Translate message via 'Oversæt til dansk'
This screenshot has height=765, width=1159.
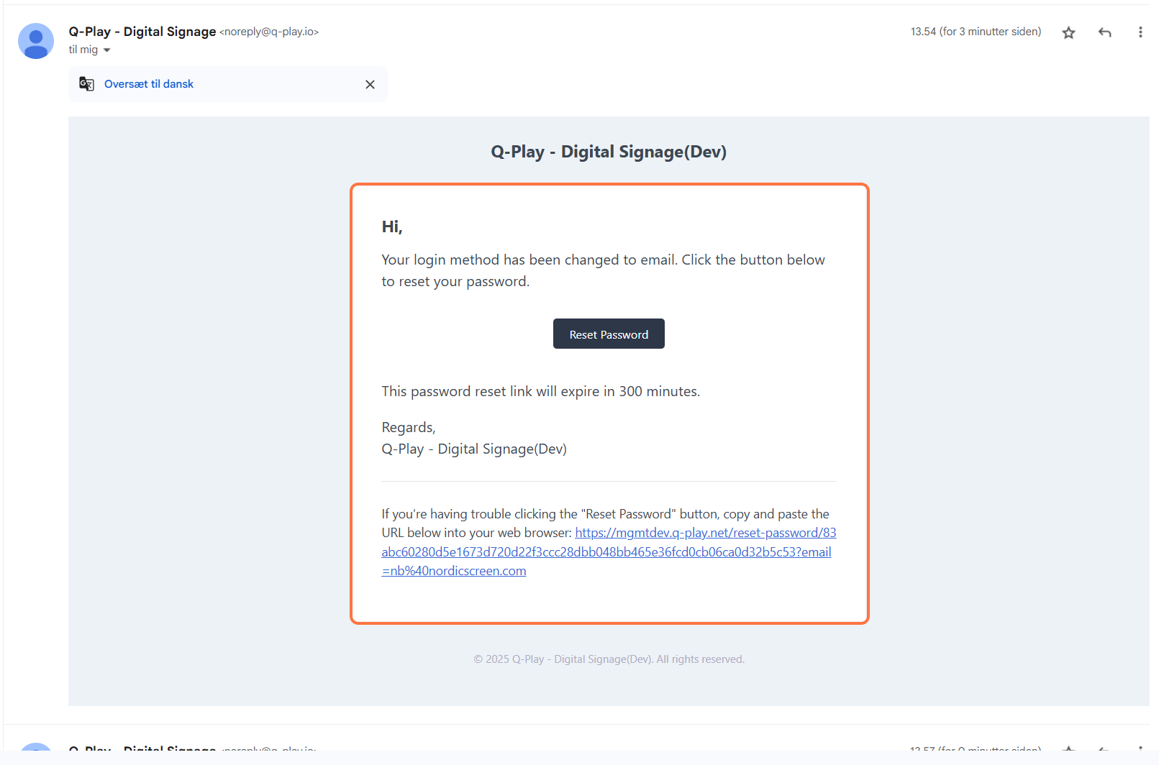(x=149, y=84)
